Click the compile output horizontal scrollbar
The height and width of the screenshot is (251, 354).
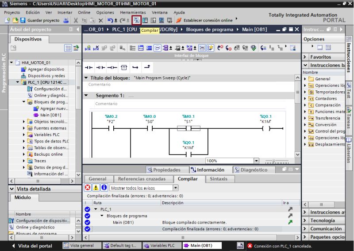(x=183, y=237)
